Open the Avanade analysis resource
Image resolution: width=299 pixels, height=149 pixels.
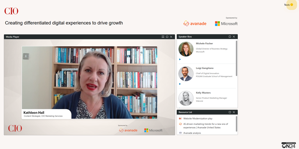click(x=192, y=133)
